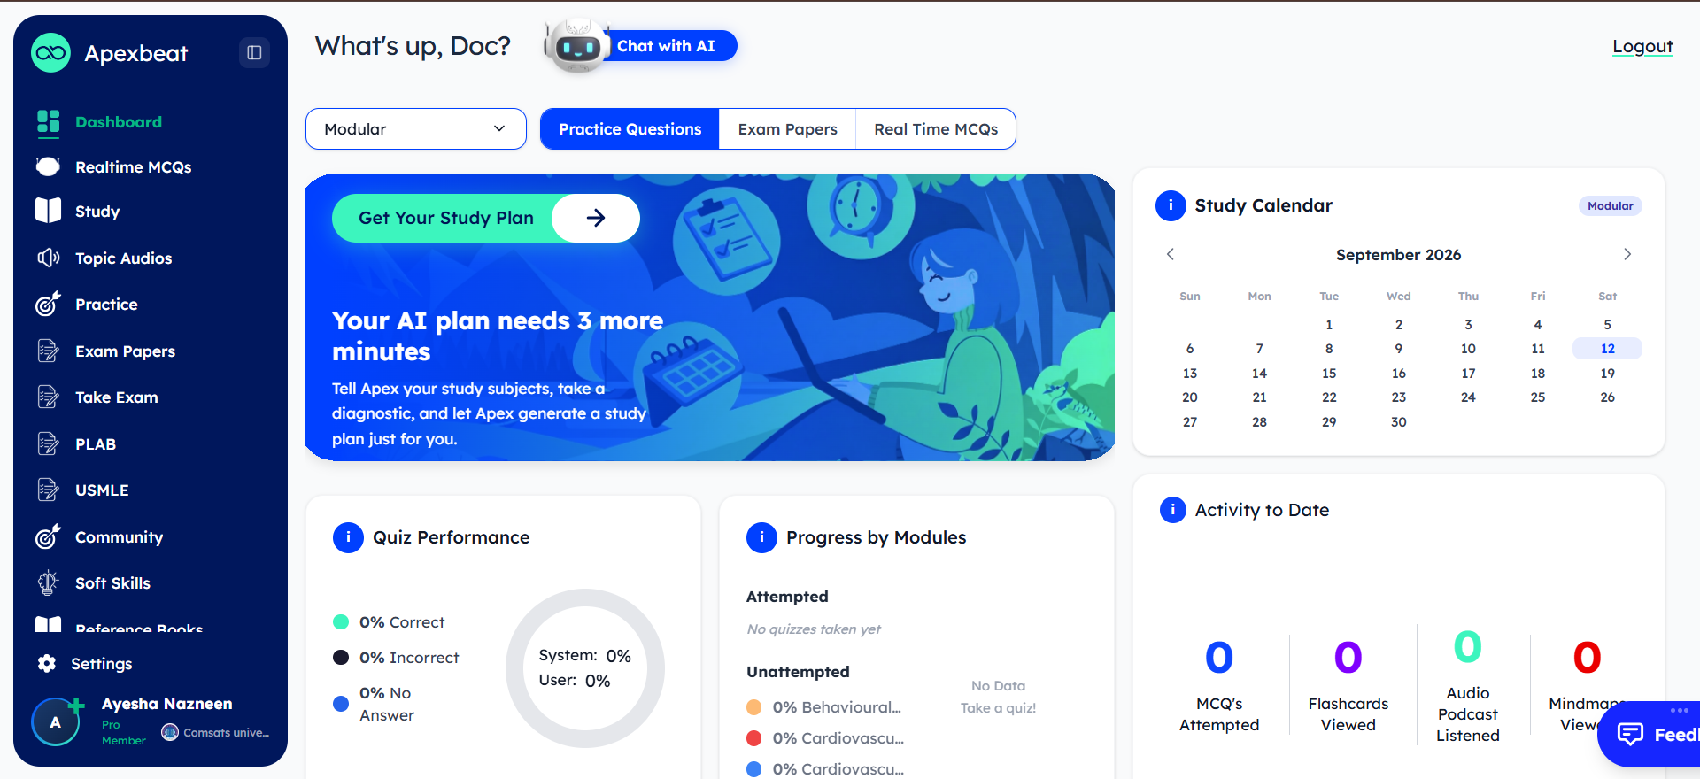Click the Study book icon
1700x779 pixels.
point(49,211)
